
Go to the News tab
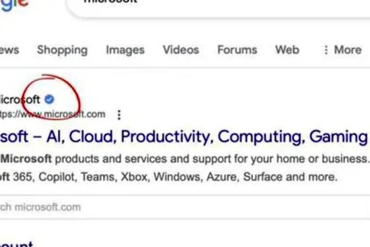click(x=9, y=50)
